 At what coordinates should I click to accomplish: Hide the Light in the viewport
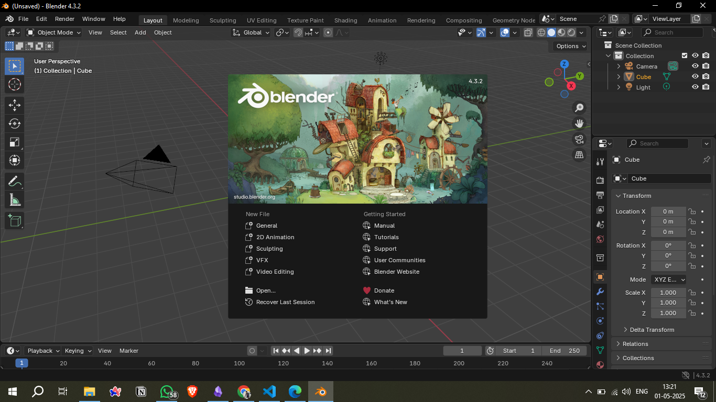(x=695, y=87)
